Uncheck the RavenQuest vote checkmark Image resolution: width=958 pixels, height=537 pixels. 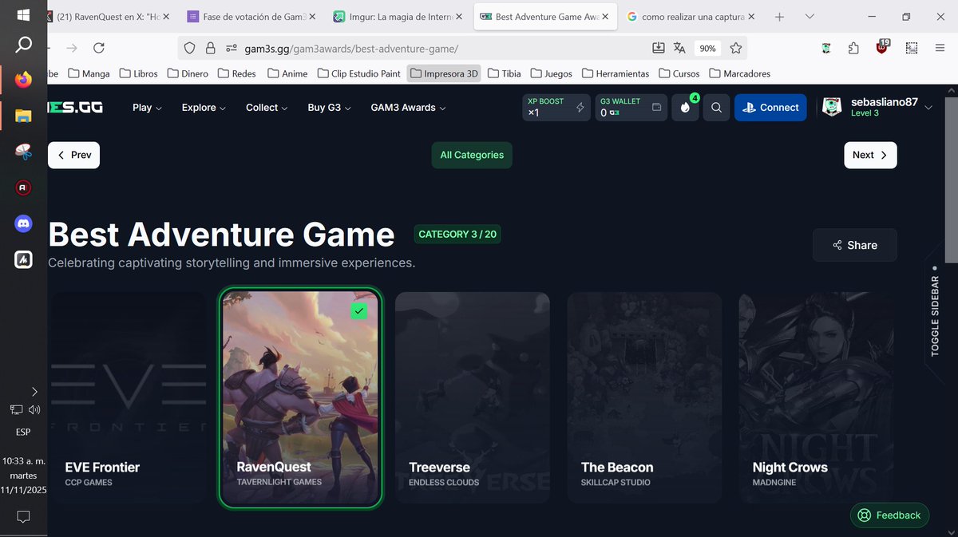point(359,311)
